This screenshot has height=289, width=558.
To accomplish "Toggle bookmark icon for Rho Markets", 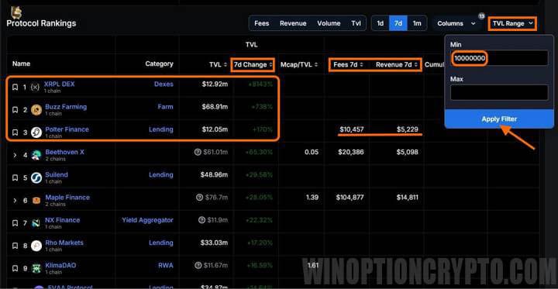I will [15, 246].
